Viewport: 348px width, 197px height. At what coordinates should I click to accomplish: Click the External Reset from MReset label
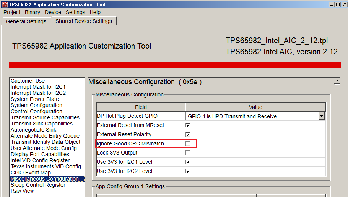(130, 125)
